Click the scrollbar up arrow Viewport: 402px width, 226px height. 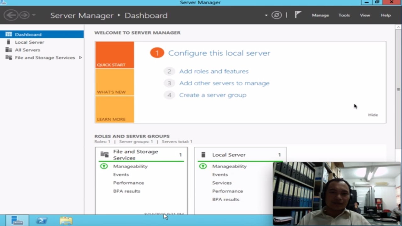(398, 27)
